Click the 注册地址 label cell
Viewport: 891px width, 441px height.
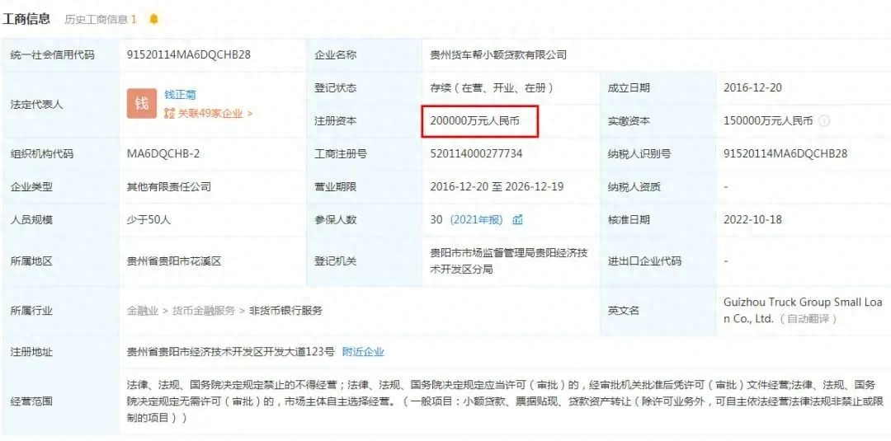[x=60, y=352]
